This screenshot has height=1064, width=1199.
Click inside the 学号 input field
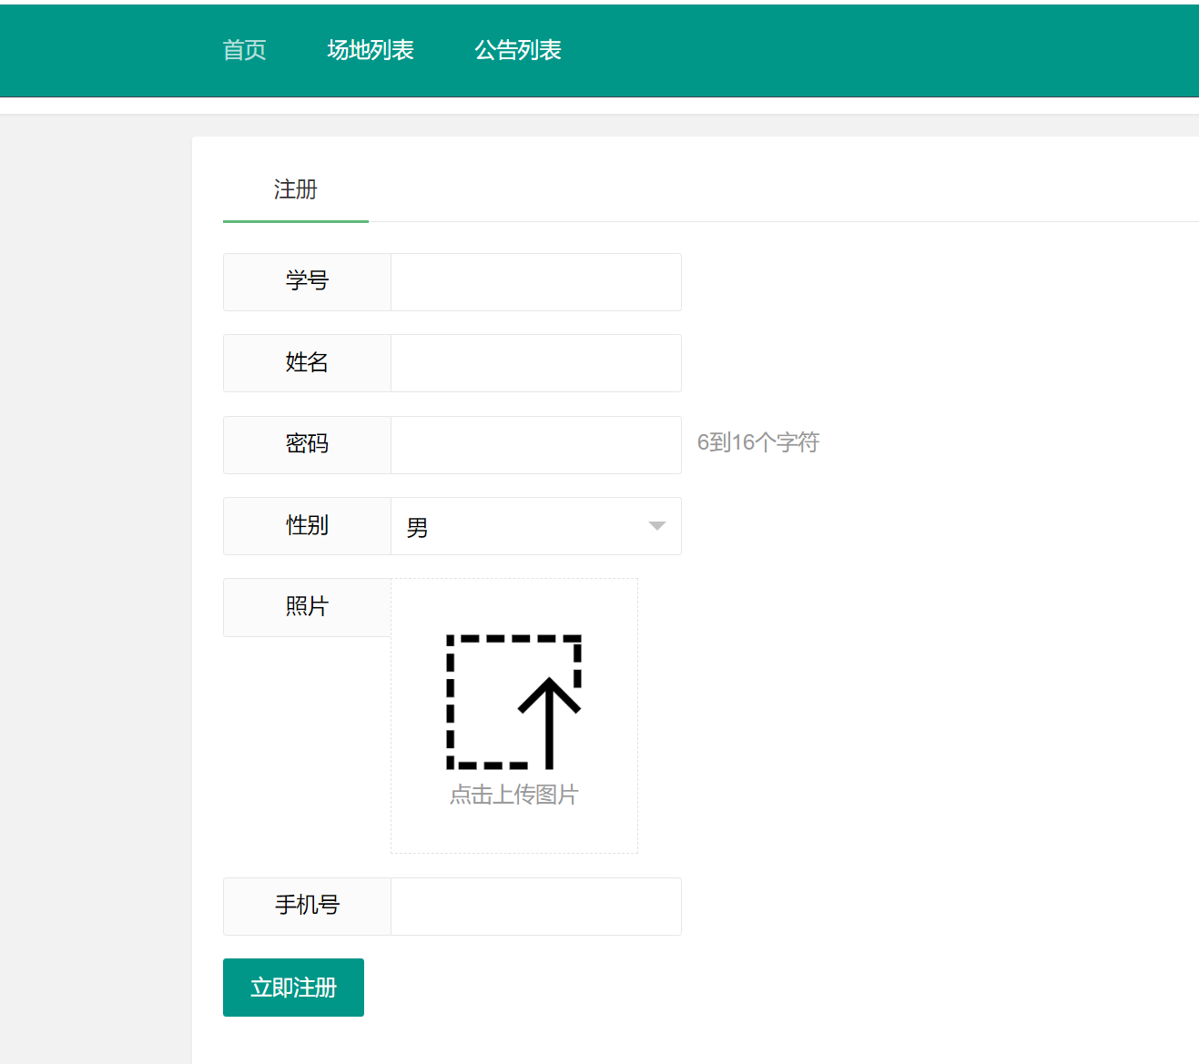(x=536, y=281)
